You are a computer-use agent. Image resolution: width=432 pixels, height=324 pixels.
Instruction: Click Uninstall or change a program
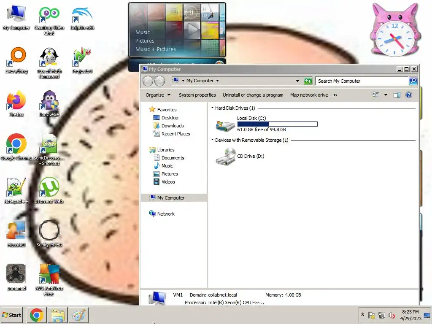click(253, 95)
